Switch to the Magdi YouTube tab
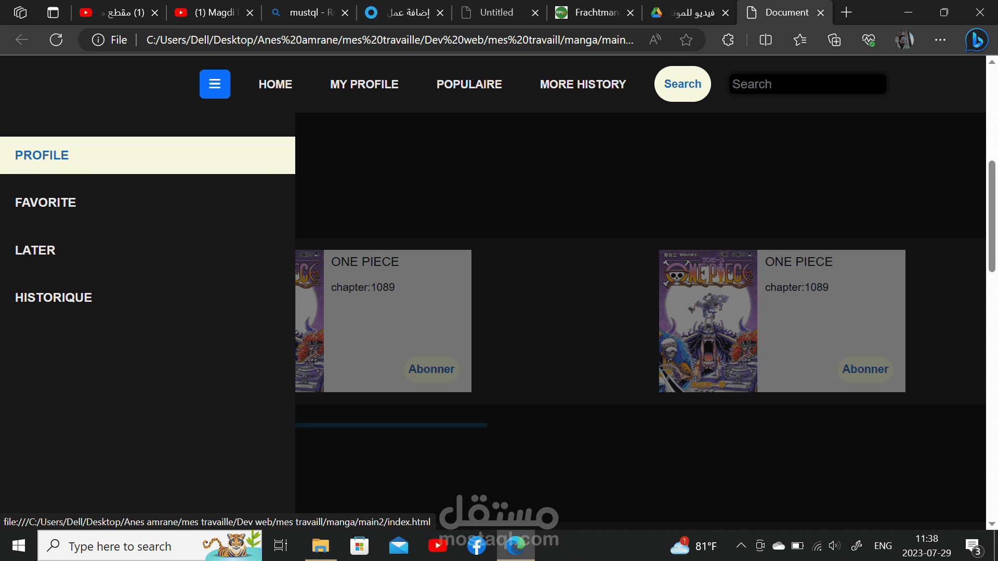998x561 pixels. (214, 12)
